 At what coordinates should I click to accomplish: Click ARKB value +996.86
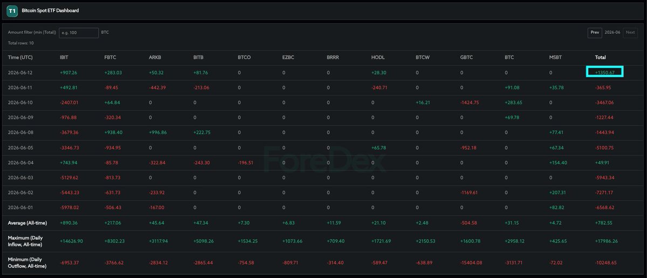[x=158, y=133]
